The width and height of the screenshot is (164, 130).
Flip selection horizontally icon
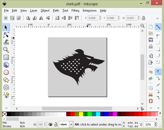click(41, 18)
